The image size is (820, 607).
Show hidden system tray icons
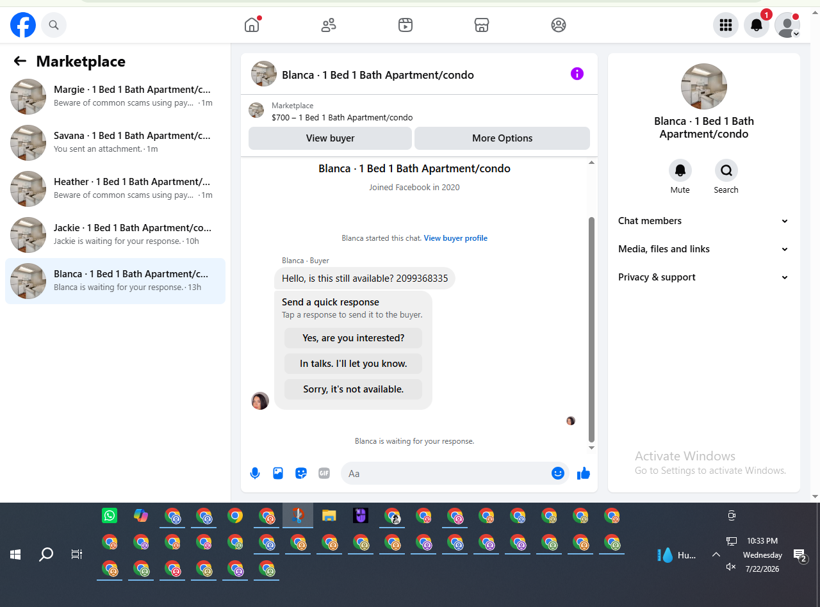point(716,554)
